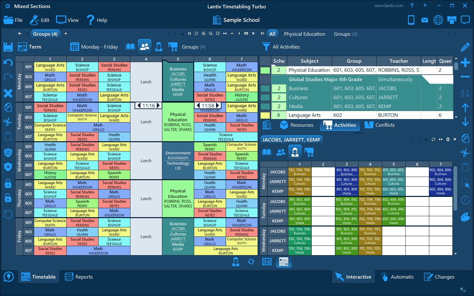Add an activity with the large plus icon
474x296 pixels.
pyautogui.click(x=465, y=62)
